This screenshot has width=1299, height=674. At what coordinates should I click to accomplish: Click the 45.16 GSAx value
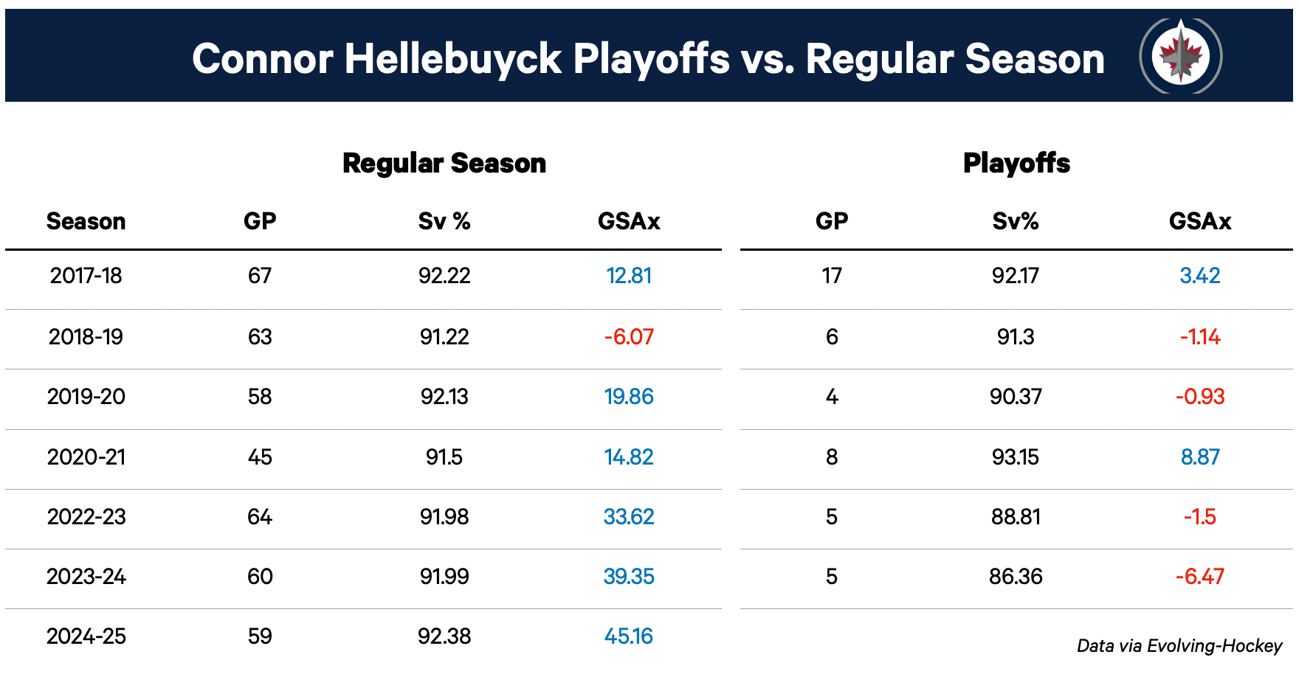629,636
